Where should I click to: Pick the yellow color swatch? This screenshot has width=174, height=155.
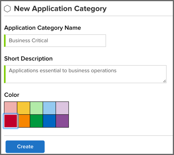[23, 108]
